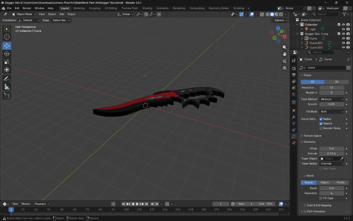Hide Curve.002 with its eye icon
Screen dimensions: 353x221
[343, 47]
